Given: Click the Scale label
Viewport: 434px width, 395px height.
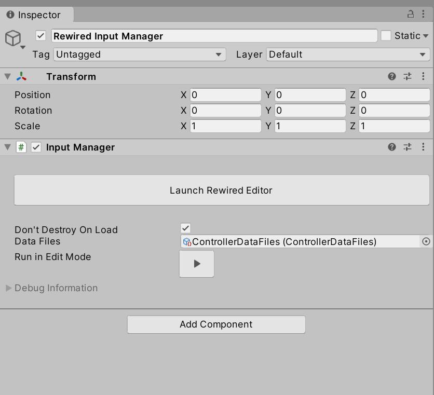Looking at the screenshot, I should click(x=28, y=126).
